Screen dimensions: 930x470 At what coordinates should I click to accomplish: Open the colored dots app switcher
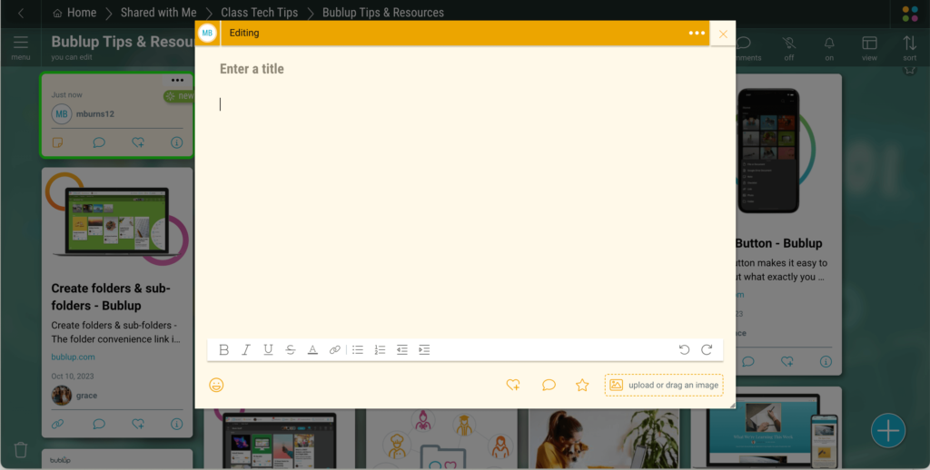(910, 14)
